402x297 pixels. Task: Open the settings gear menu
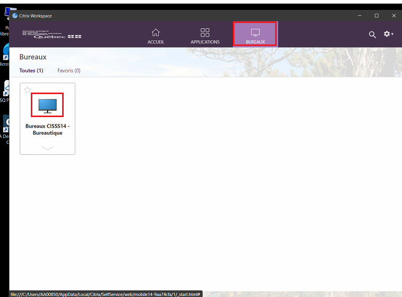tap(388, 34)
